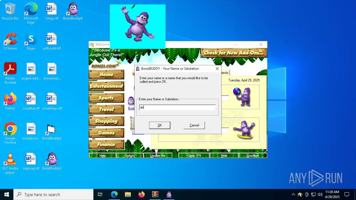Switch to BonziBuddy taskbar item
The width and height of the screenshot is (356, 200).
pyautogui.click(x=169, y=194)
